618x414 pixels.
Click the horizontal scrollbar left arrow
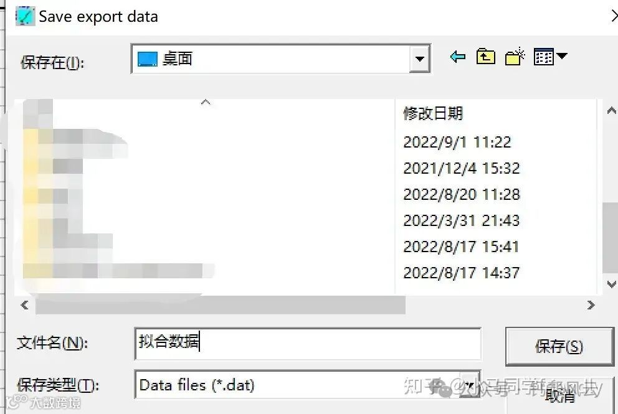pyautogui.click(x=24, y=305)
